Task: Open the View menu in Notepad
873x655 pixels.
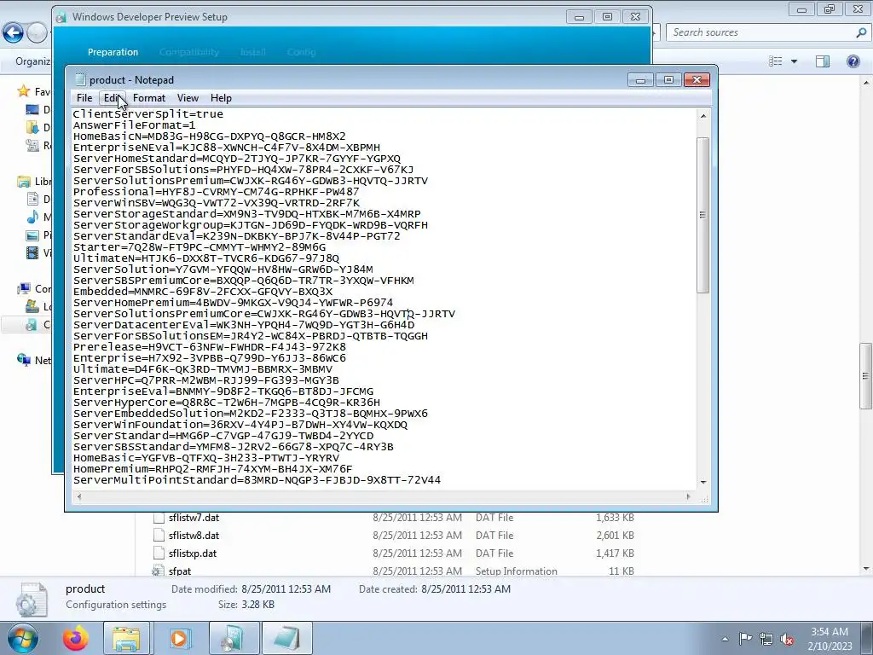Action: [188, 98]
